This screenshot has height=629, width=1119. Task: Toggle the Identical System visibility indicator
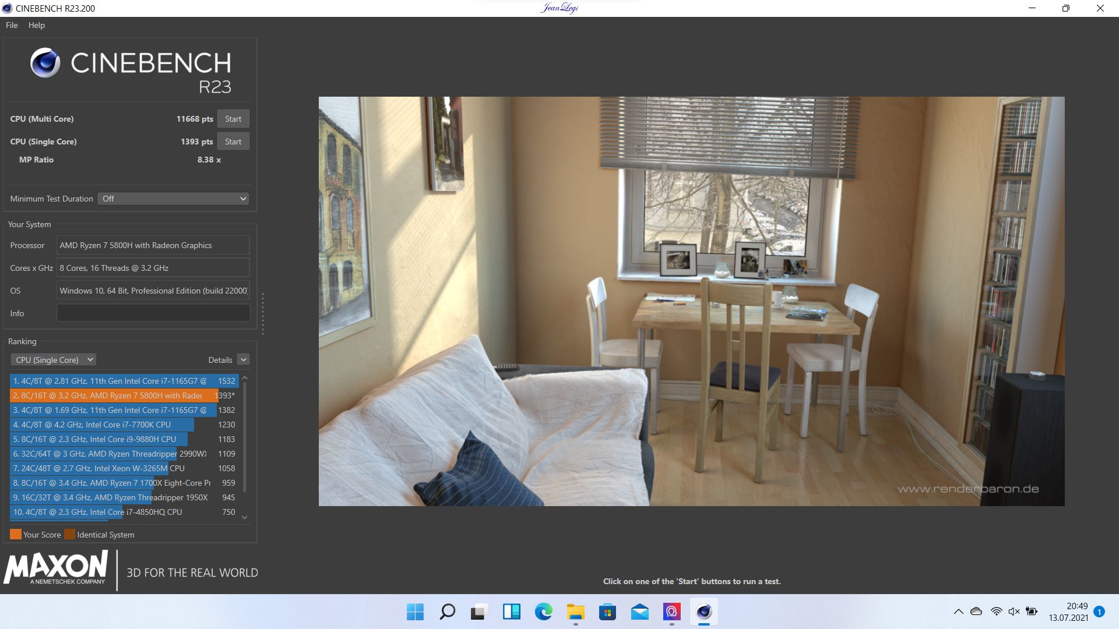pyautogui.click(x=69, y=535)
